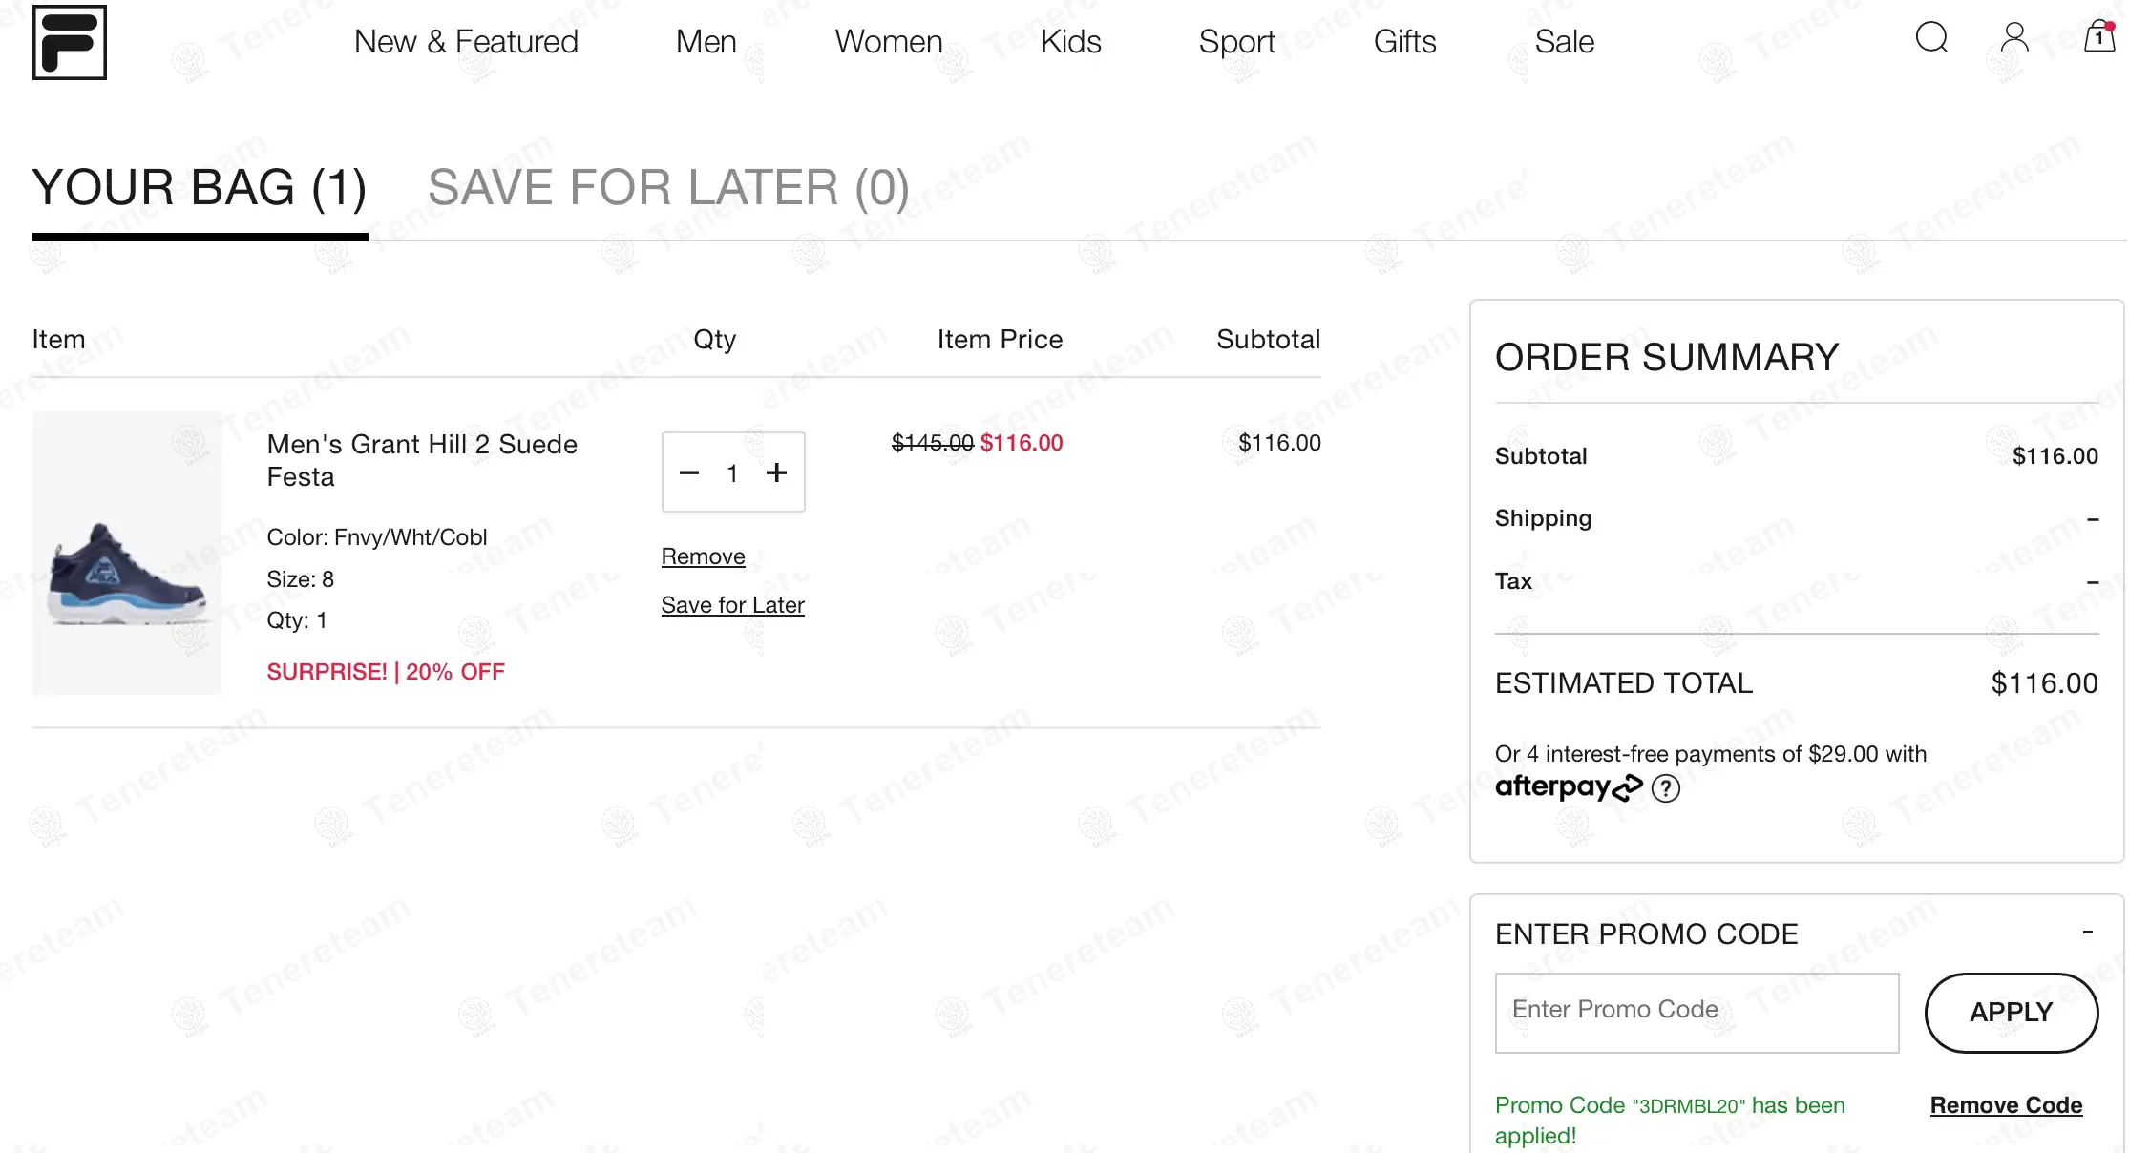This screenshot has height=1153, width=2129.
Task: Remove the Grant Hill 2 item
Action: [x=703, y=556]
